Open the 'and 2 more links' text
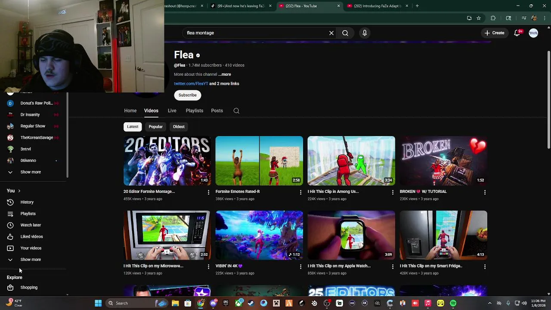Screen dimensions: 551x310 coord(224,84)
